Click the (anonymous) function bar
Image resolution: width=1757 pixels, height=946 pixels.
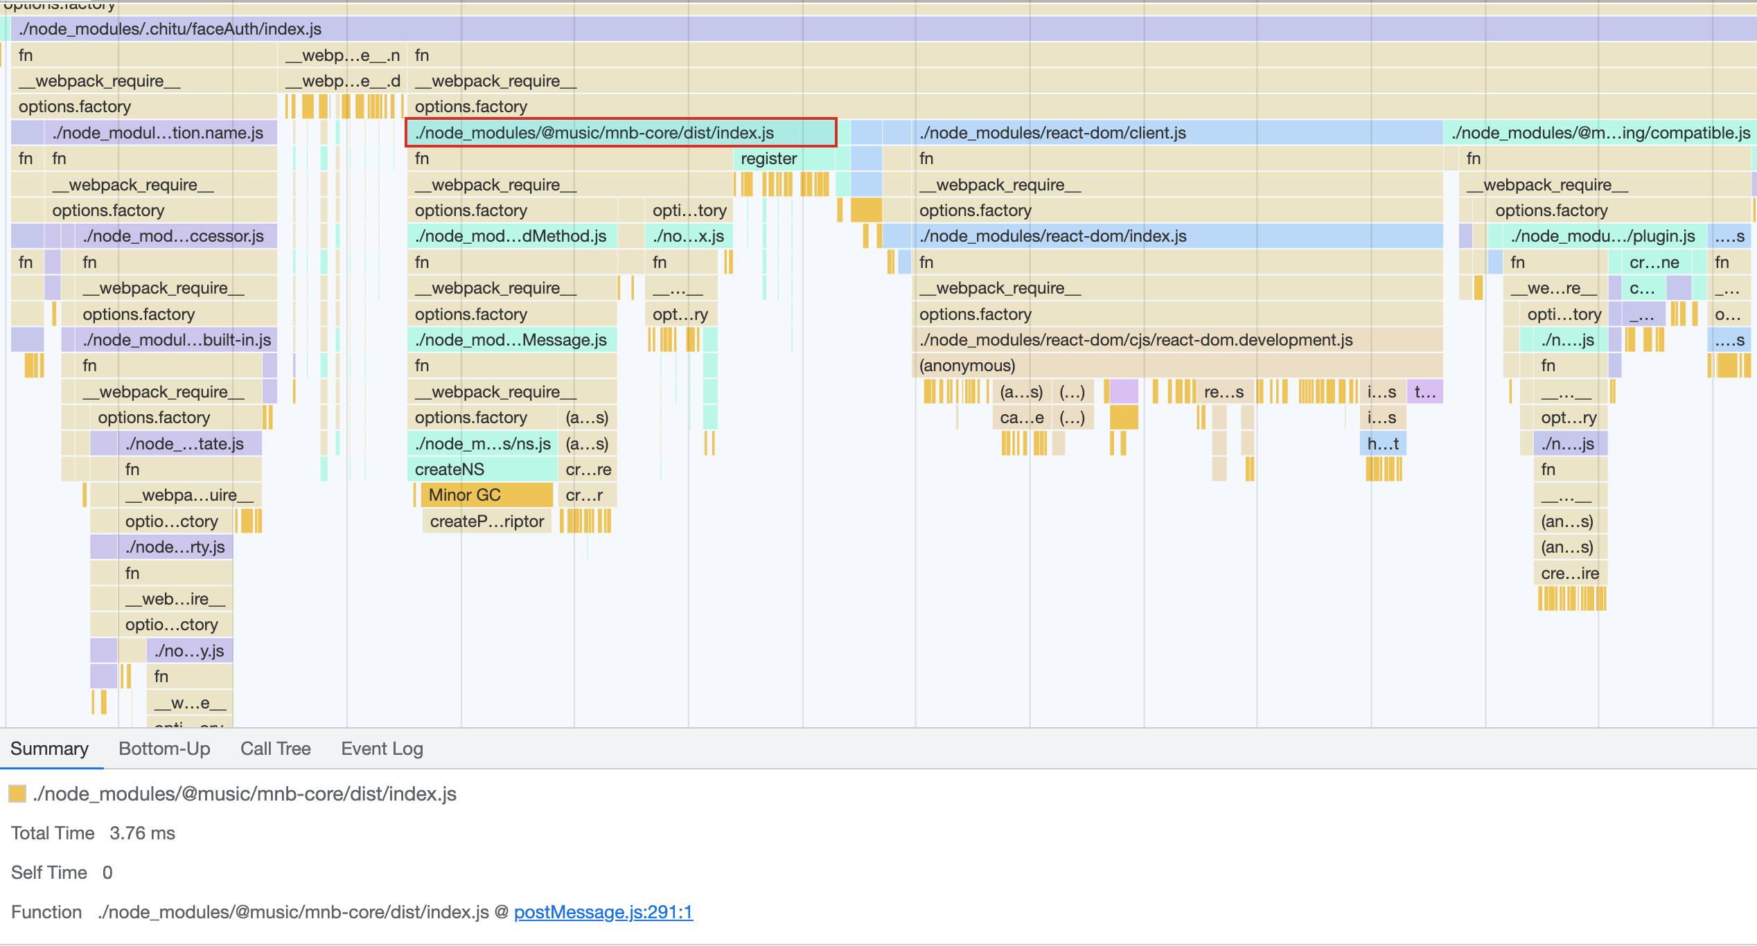pyautogui.click(x=1178, y=366)
